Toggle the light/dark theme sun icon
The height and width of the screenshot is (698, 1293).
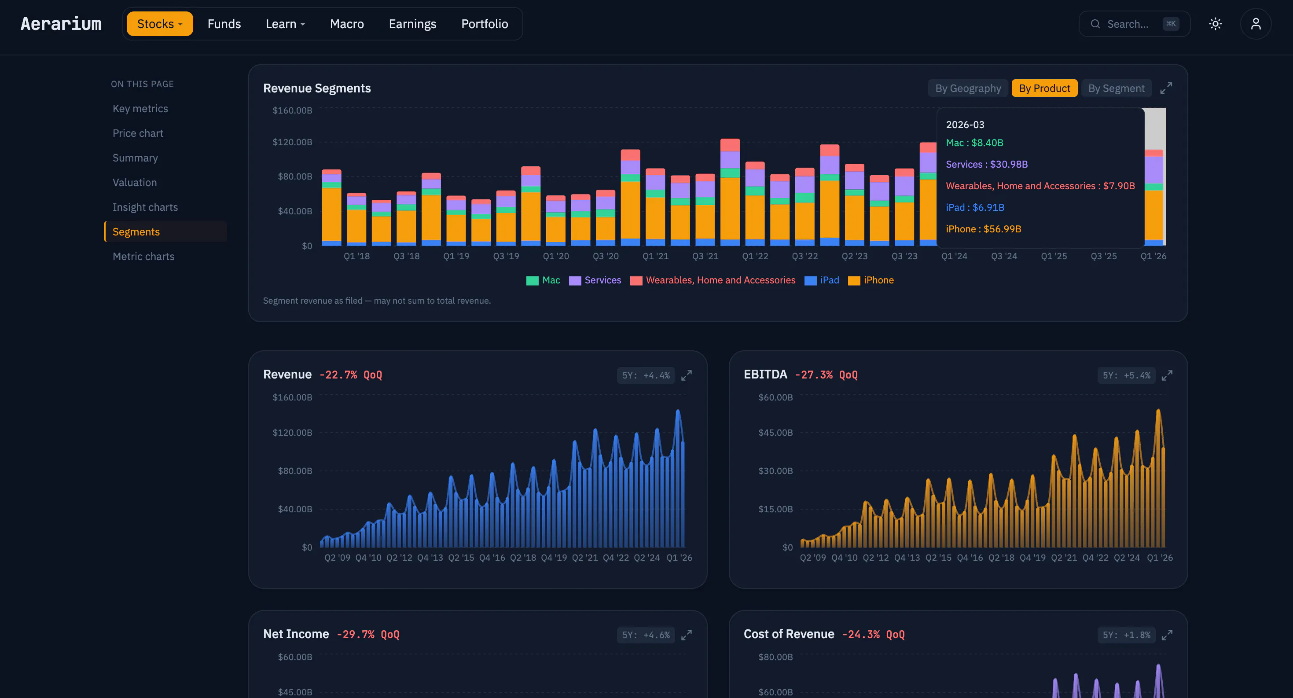point(1215,24)
